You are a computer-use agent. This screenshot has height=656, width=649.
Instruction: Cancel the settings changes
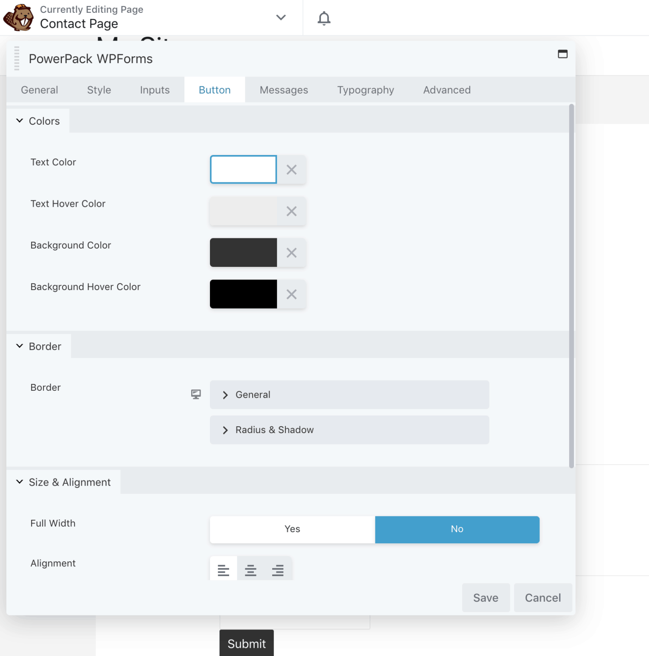[542, 597]
